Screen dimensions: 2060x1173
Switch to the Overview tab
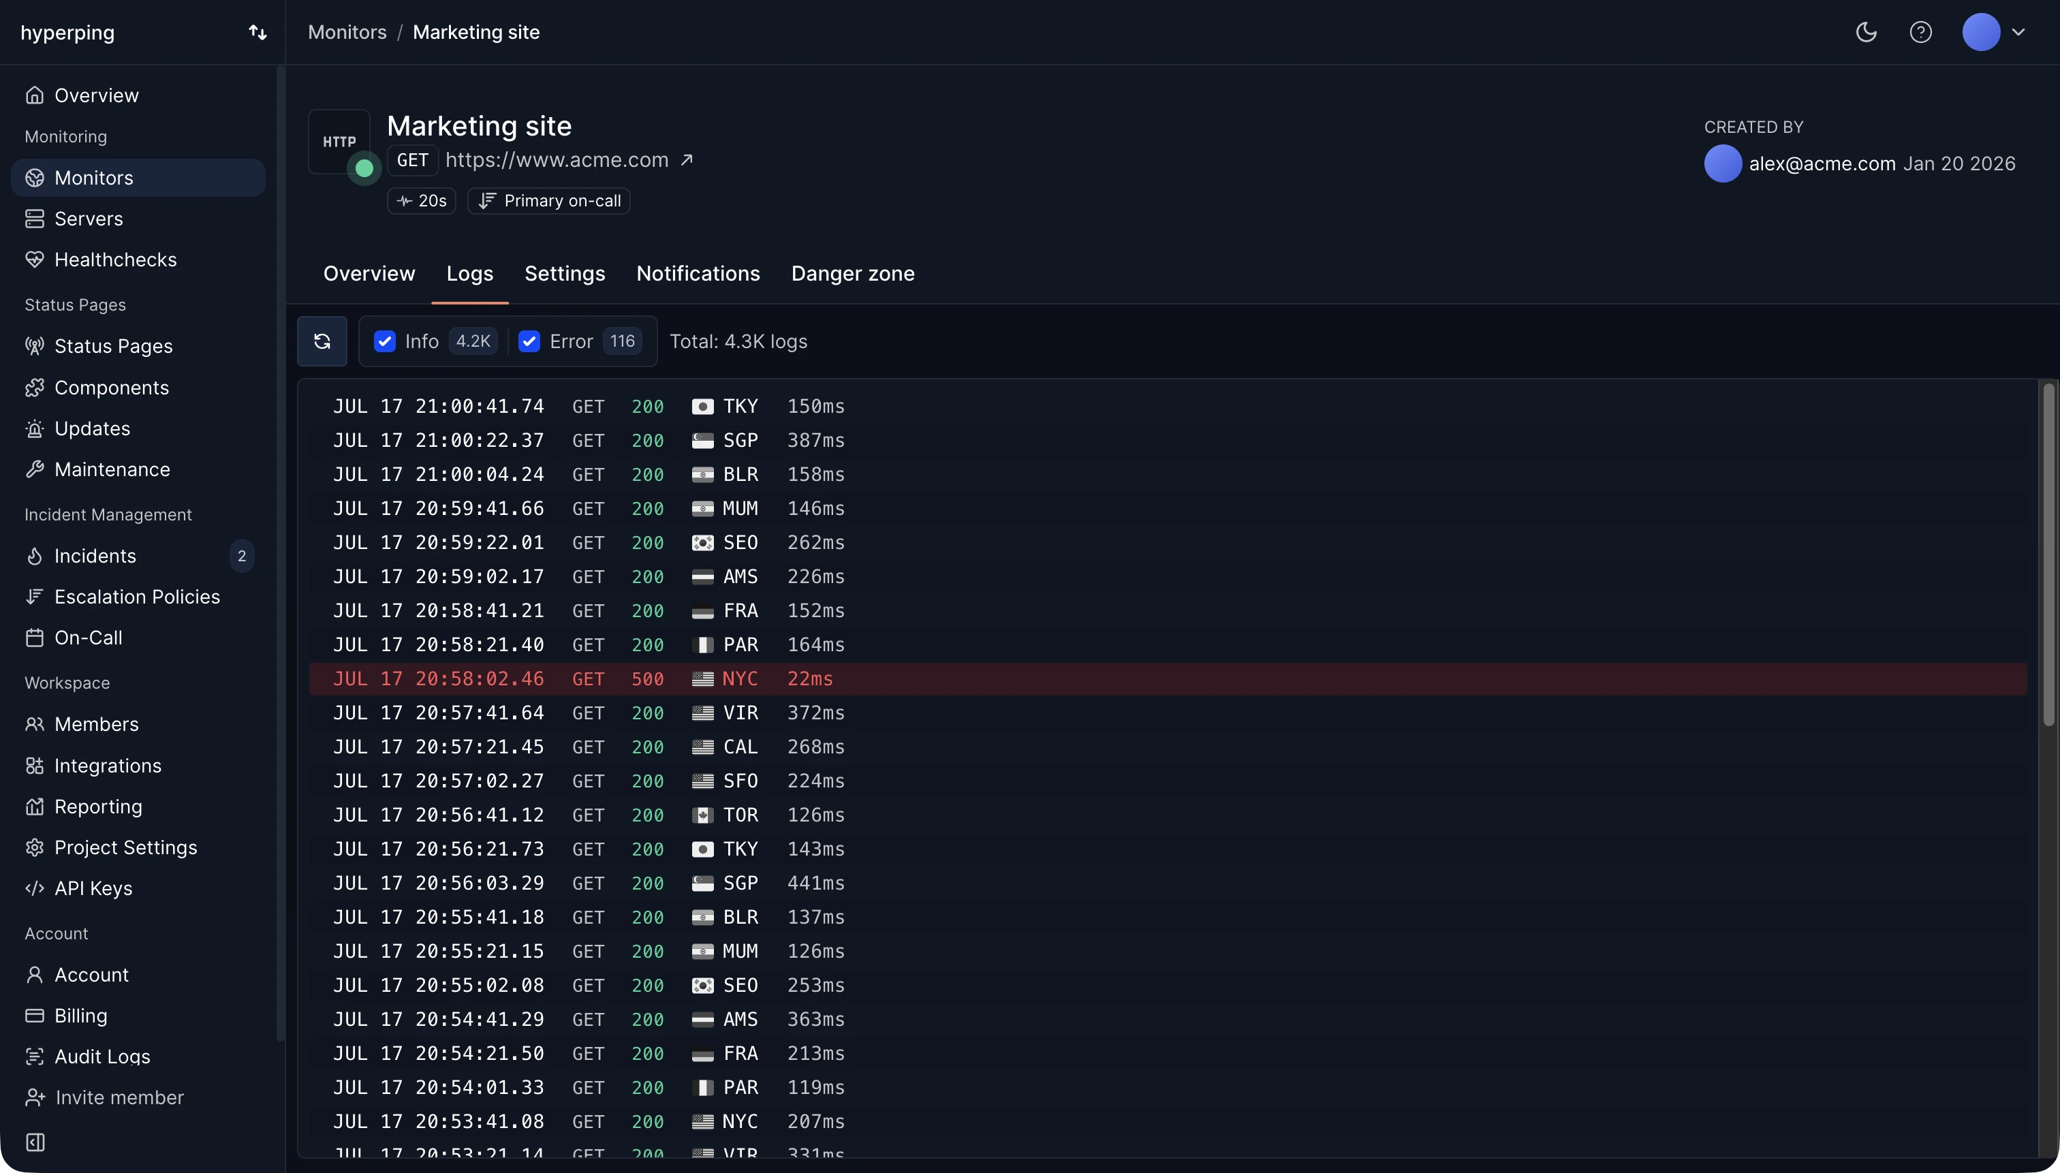369,273
